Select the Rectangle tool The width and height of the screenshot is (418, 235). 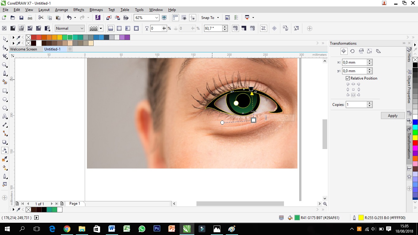4,91
